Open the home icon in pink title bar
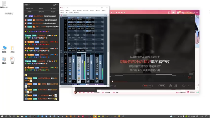This screenshot has width=210, height=118. coord(174,13)
